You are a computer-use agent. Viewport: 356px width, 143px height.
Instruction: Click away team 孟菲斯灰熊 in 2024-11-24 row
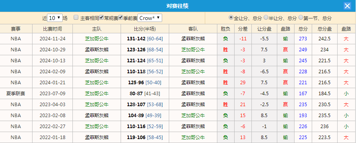pos(193,39)
